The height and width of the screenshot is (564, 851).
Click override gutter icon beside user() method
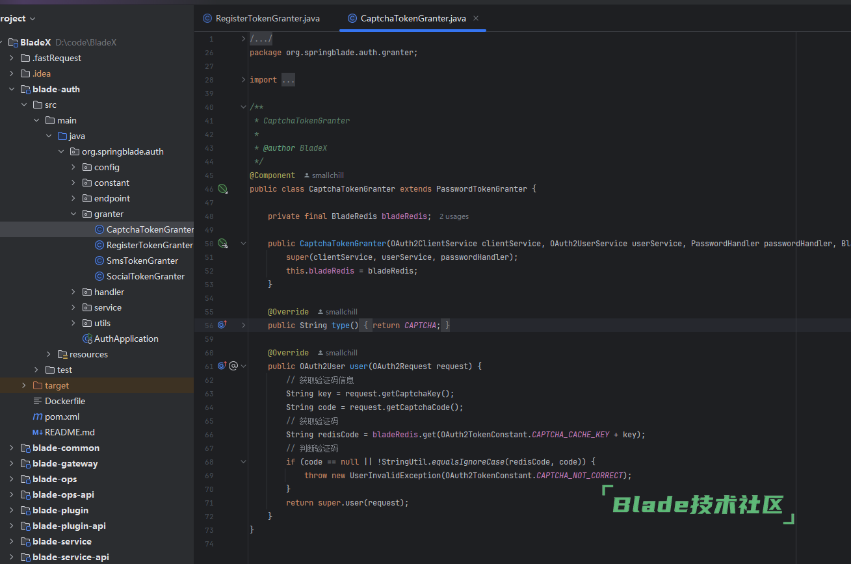pos(222,366)
